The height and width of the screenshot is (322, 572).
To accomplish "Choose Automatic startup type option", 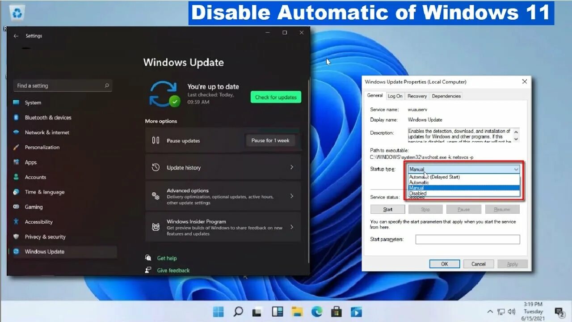I will (464, 182).
